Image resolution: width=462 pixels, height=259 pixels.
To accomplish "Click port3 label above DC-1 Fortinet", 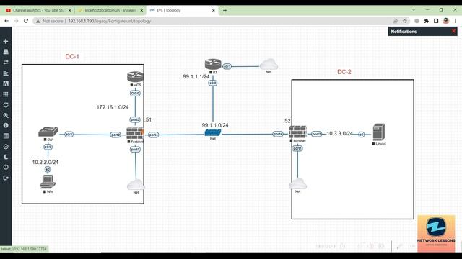I will coord(135,120).
